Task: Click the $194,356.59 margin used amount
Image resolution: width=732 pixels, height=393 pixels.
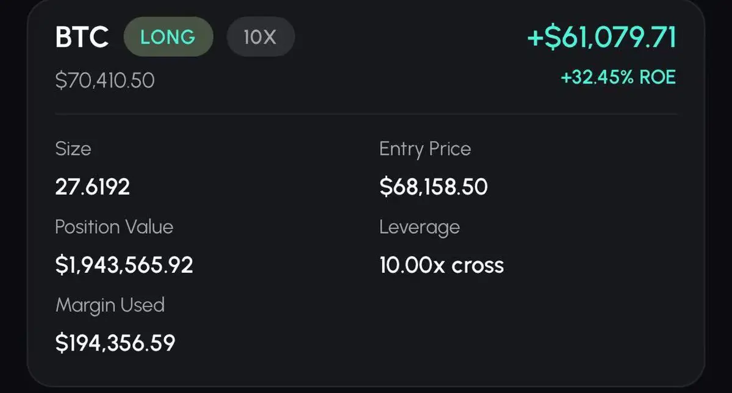Action: tap(115, 342)
